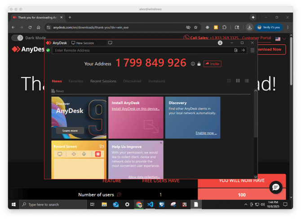Click the AnyDesk news panel scrollbar
This screenshot has width=301, height=219.
pos(256,115)
